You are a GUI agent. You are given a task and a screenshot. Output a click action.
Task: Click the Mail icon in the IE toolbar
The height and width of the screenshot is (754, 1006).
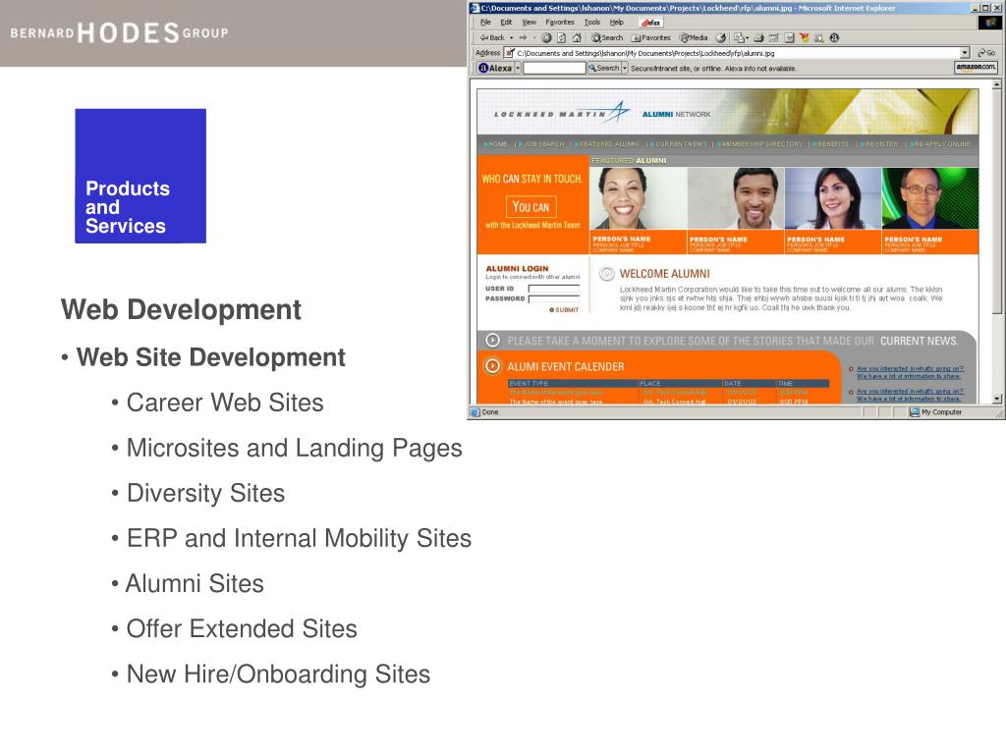point(739,38)
